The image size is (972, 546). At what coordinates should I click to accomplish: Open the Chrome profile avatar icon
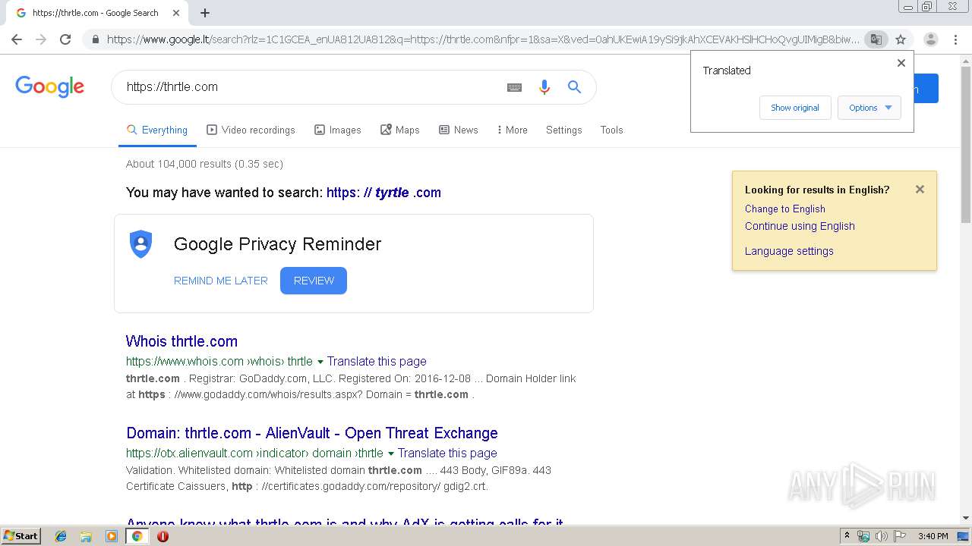point(931,39)
